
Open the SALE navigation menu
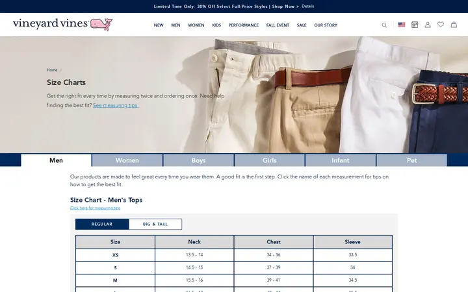tap(302, 25)
